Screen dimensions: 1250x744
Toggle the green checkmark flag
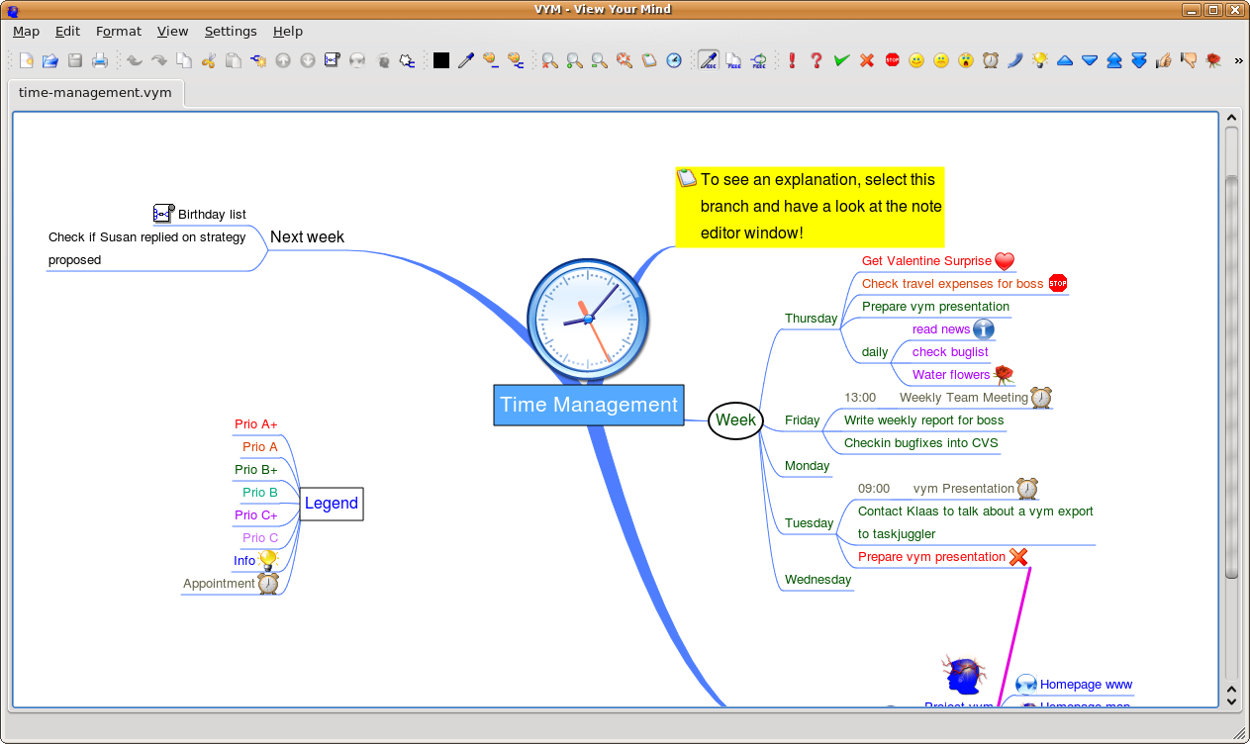coord(842,60)
